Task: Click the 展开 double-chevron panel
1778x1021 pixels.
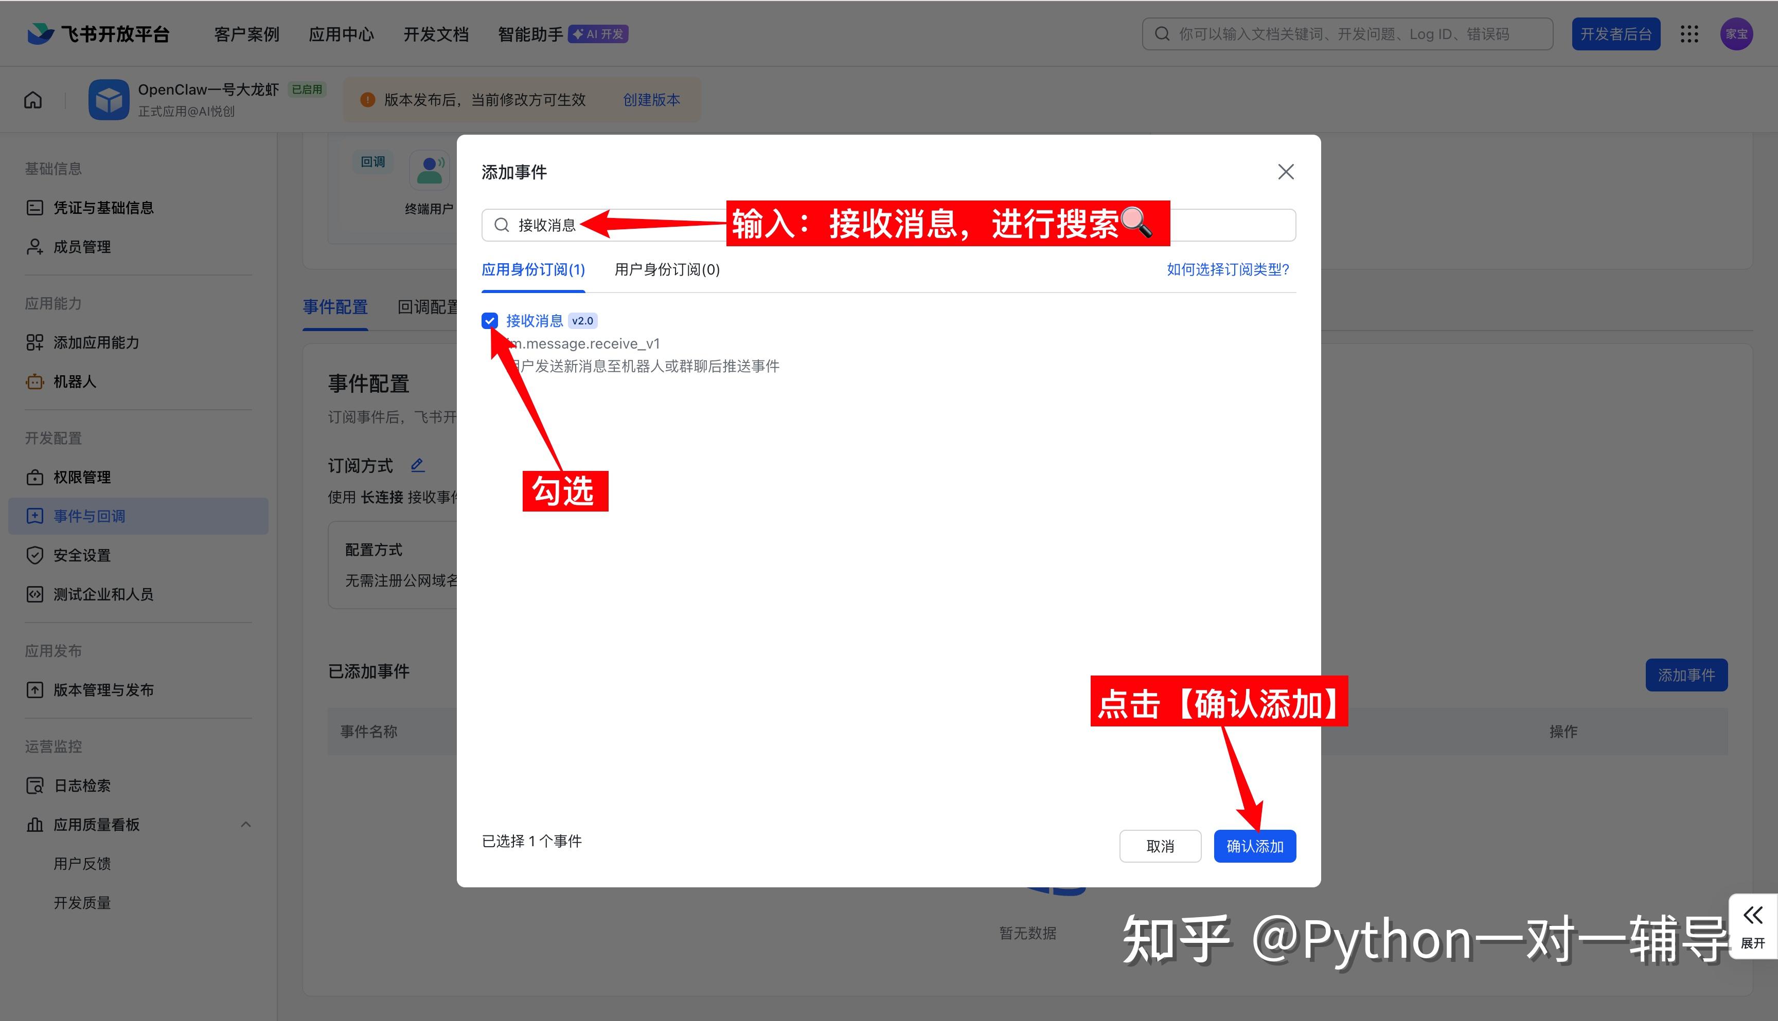Action: click(1752, 925)
